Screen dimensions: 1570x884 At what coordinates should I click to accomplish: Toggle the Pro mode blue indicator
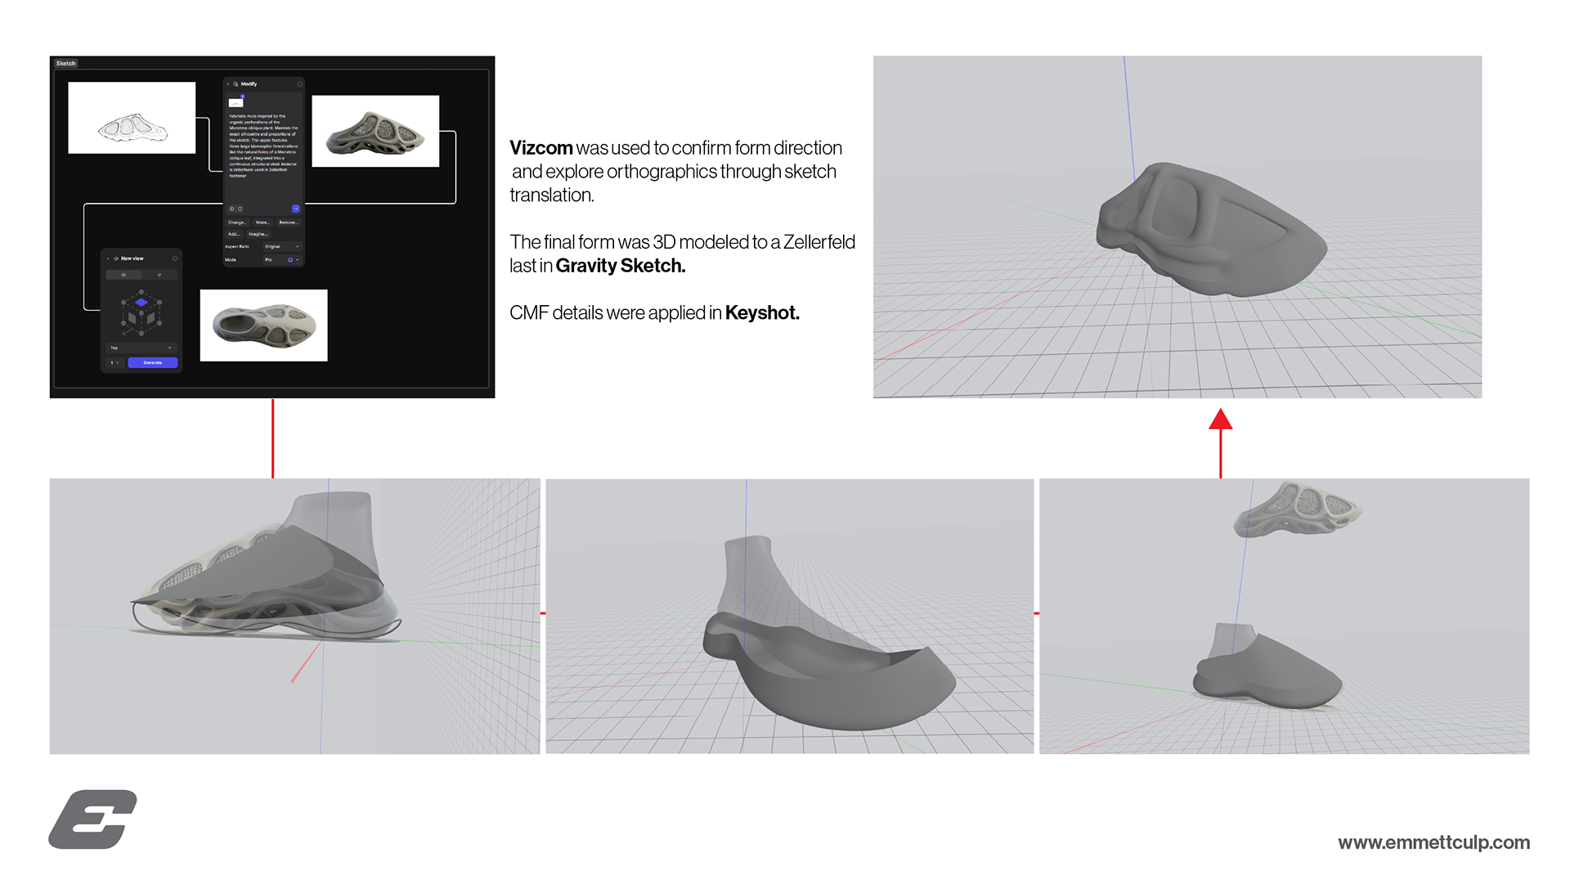(290, 259)
